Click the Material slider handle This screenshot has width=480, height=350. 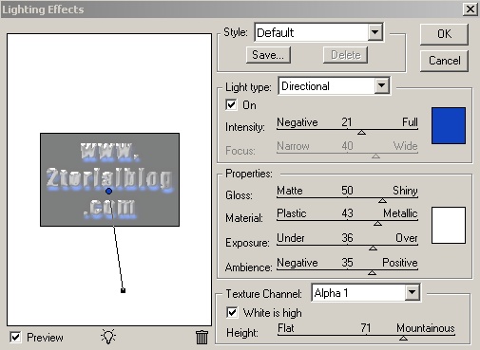pyautogui.click(x=377, y=223)
